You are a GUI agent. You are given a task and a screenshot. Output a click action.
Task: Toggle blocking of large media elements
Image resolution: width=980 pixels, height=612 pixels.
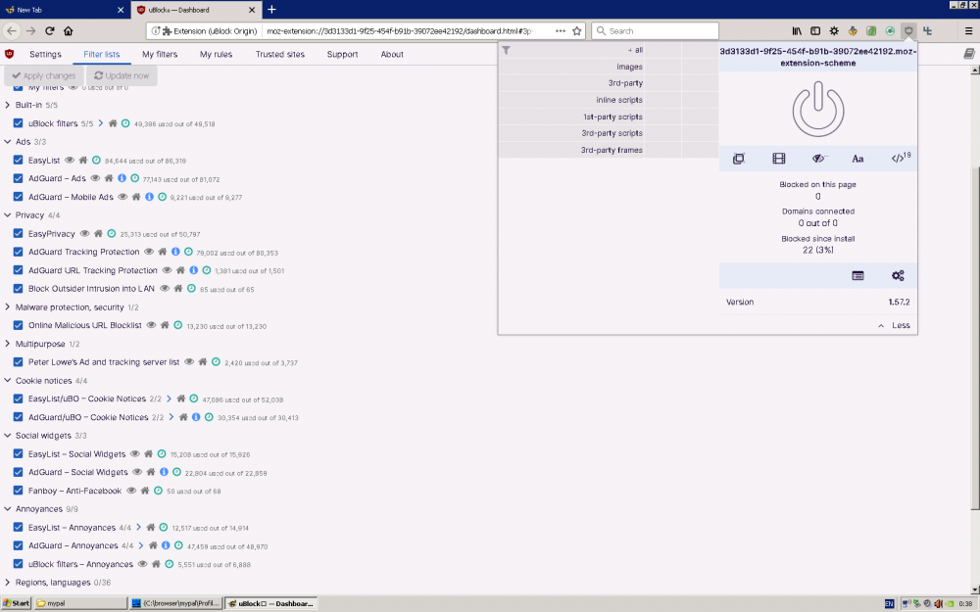pyautogui.click(x=777, y=158)
